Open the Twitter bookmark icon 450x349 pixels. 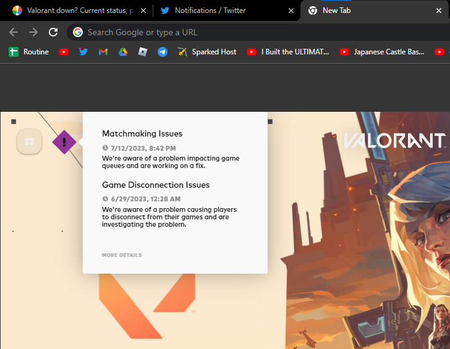83,52
